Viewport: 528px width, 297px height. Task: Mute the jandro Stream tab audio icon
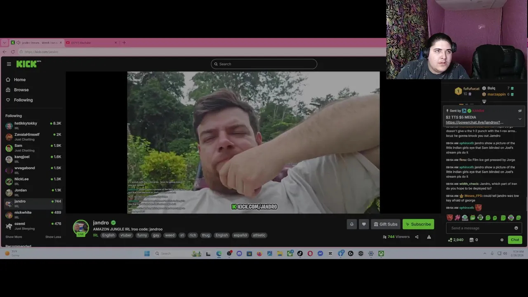[18, 42]
